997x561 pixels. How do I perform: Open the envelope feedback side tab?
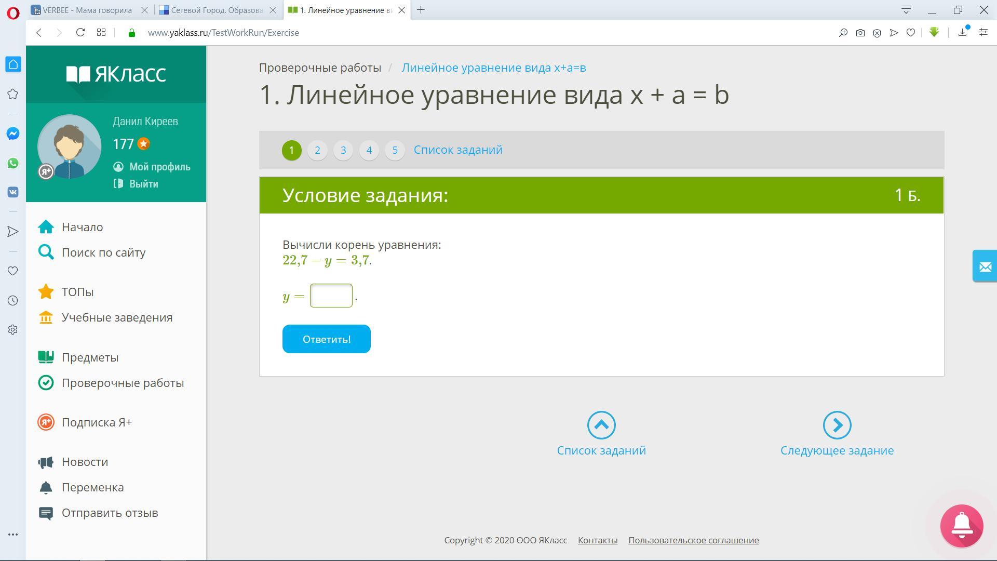pos(985,266)
